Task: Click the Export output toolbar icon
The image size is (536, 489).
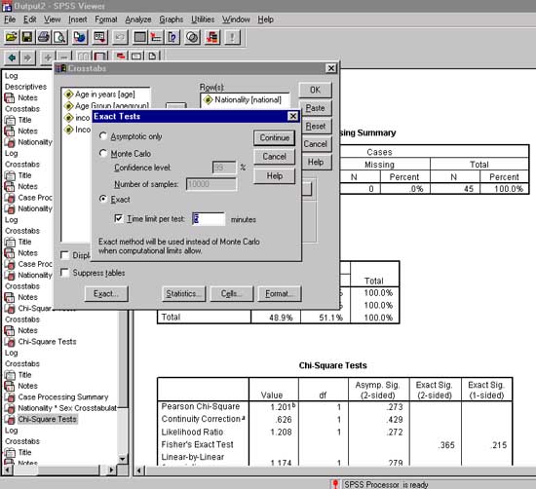Action: (79, 37)
